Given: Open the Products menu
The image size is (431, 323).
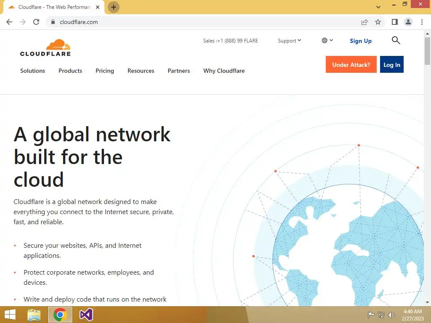Looking at the screenshot, I should coord(70,71).
